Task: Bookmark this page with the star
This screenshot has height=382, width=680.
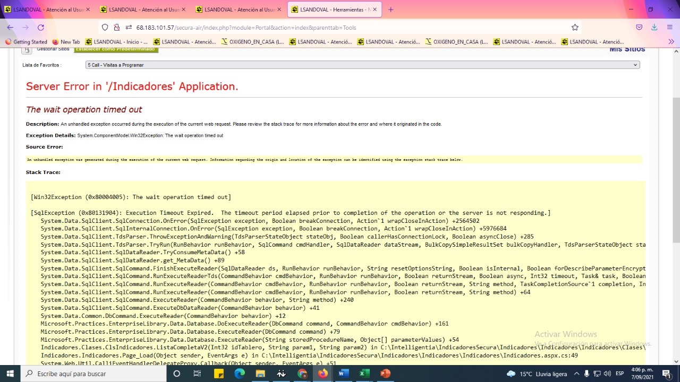Action: click(575, 28)
